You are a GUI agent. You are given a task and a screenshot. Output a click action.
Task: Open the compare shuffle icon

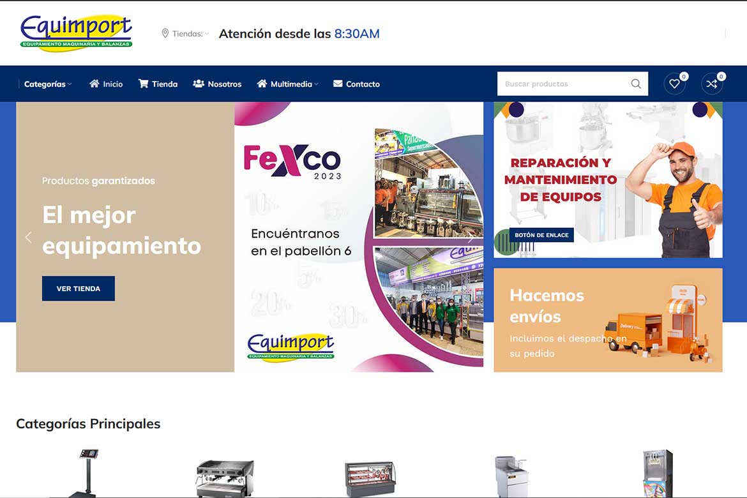click(712, 84)
